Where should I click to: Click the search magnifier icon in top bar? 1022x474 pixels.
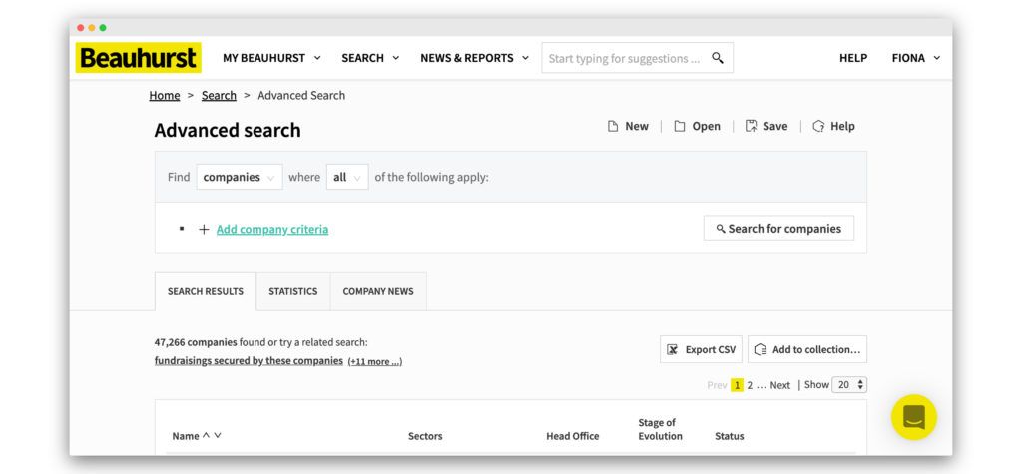point(717,57)
